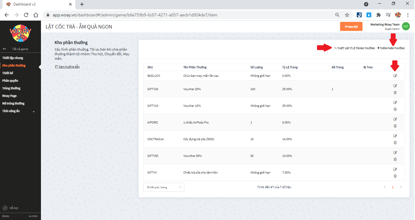Delete the GIFTV50 reward

coord(395,159)
